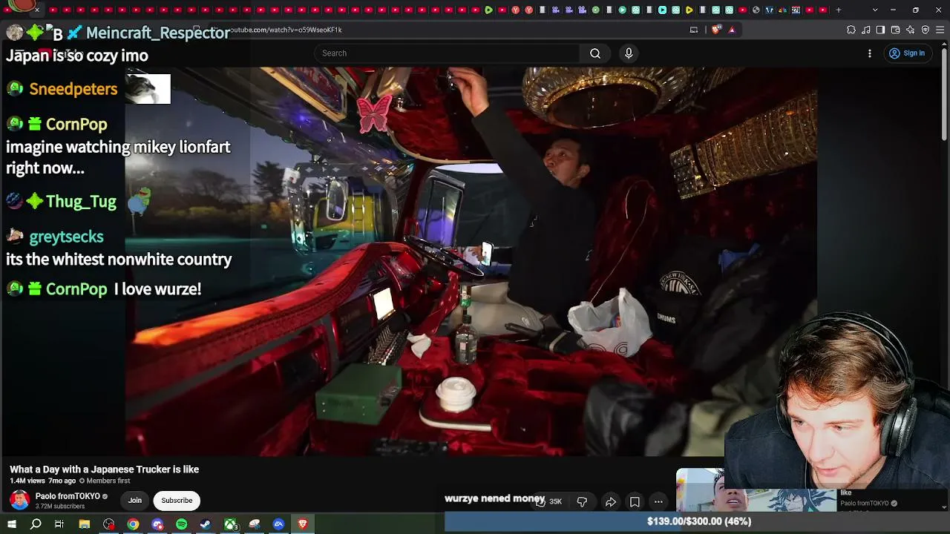The width and height of the screenshot is (950, 534).
Task: Open Leo AI sparkle icon
Action: tap(911, 30)
